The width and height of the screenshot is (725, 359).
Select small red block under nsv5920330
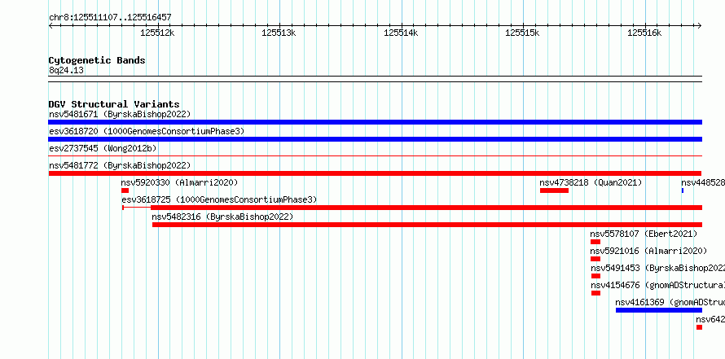pyautogui.click(x=125, y=190)
